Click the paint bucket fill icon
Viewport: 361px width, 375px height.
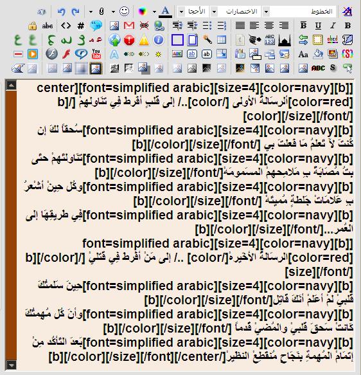point(318,54)
